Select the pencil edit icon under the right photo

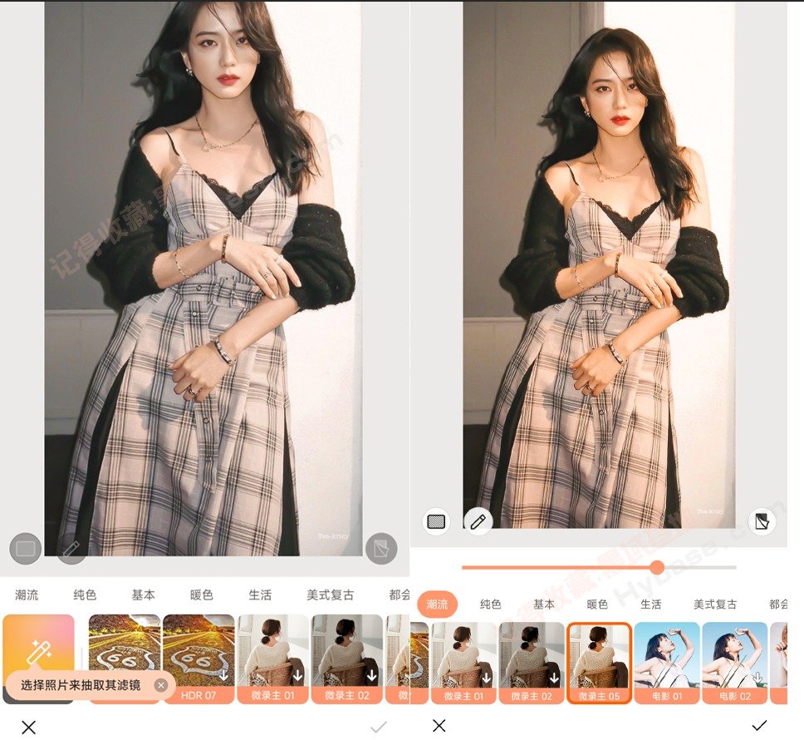point(479,521)
